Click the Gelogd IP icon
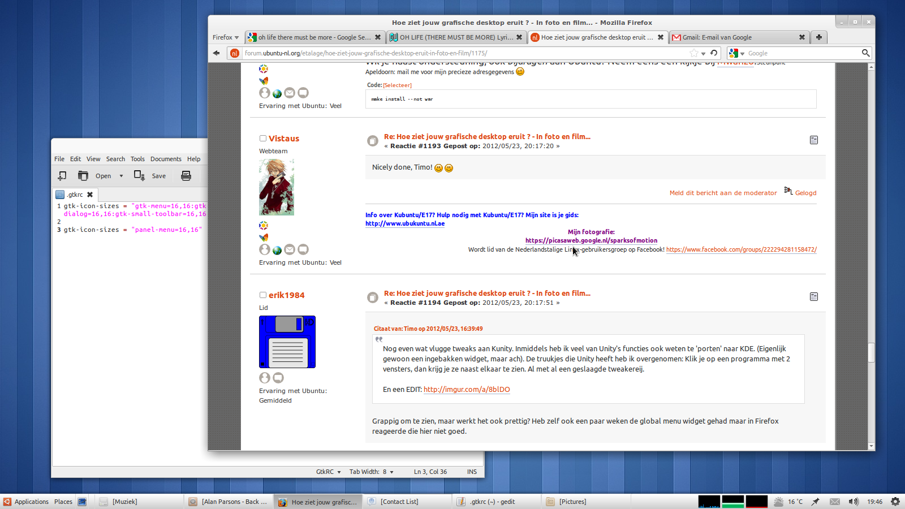Image resolution: width=905 pixels, height=509 pixels. pos(788,191)
